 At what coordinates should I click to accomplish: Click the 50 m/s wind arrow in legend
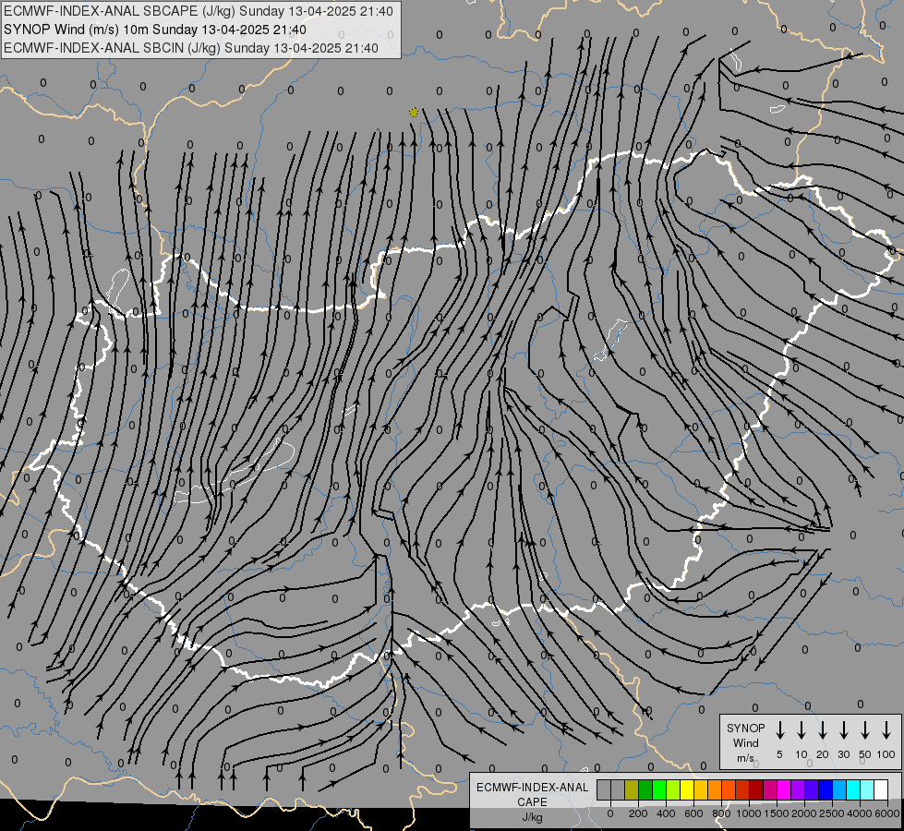(865, 730)
